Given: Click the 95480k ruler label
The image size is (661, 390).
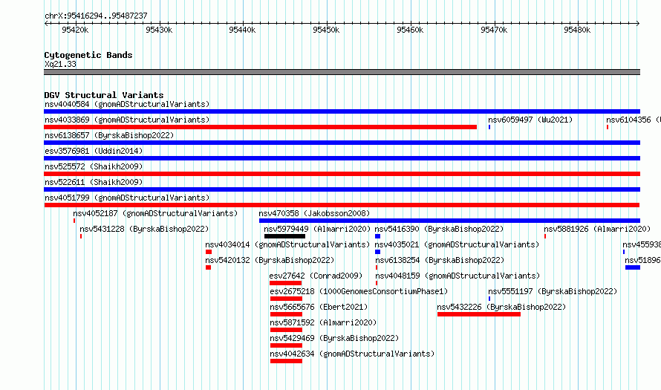Looking at the screenshot, I should (x=577, y=30).
